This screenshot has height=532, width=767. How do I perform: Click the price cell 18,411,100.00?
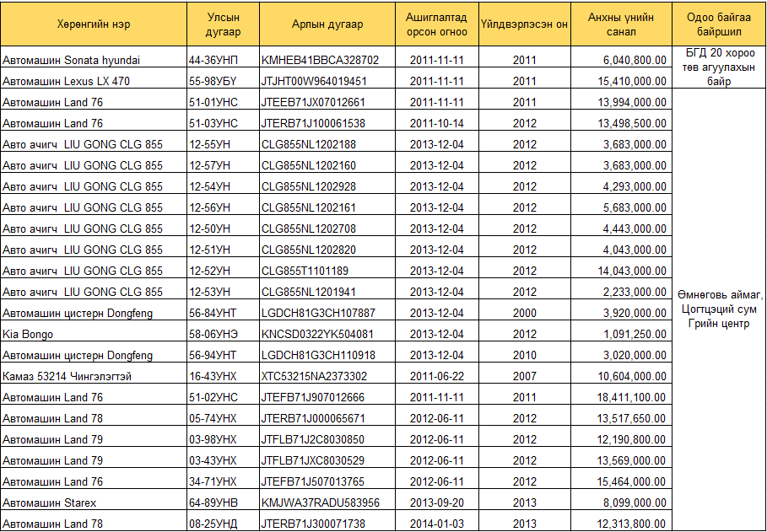coord(632,397)
